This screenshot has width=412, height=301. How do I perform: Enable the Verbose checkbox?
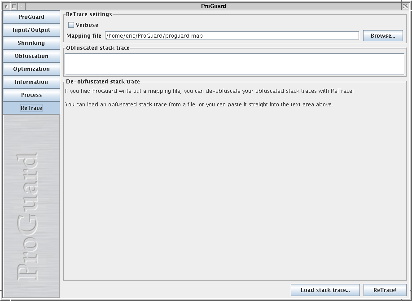71,25
